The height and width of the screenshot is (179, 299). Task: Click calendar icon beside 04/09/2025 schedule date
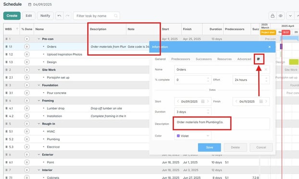(x=30, y=4)
